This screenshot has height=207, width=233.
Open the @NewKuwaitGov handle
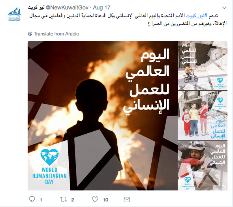[x=67, y=7]
